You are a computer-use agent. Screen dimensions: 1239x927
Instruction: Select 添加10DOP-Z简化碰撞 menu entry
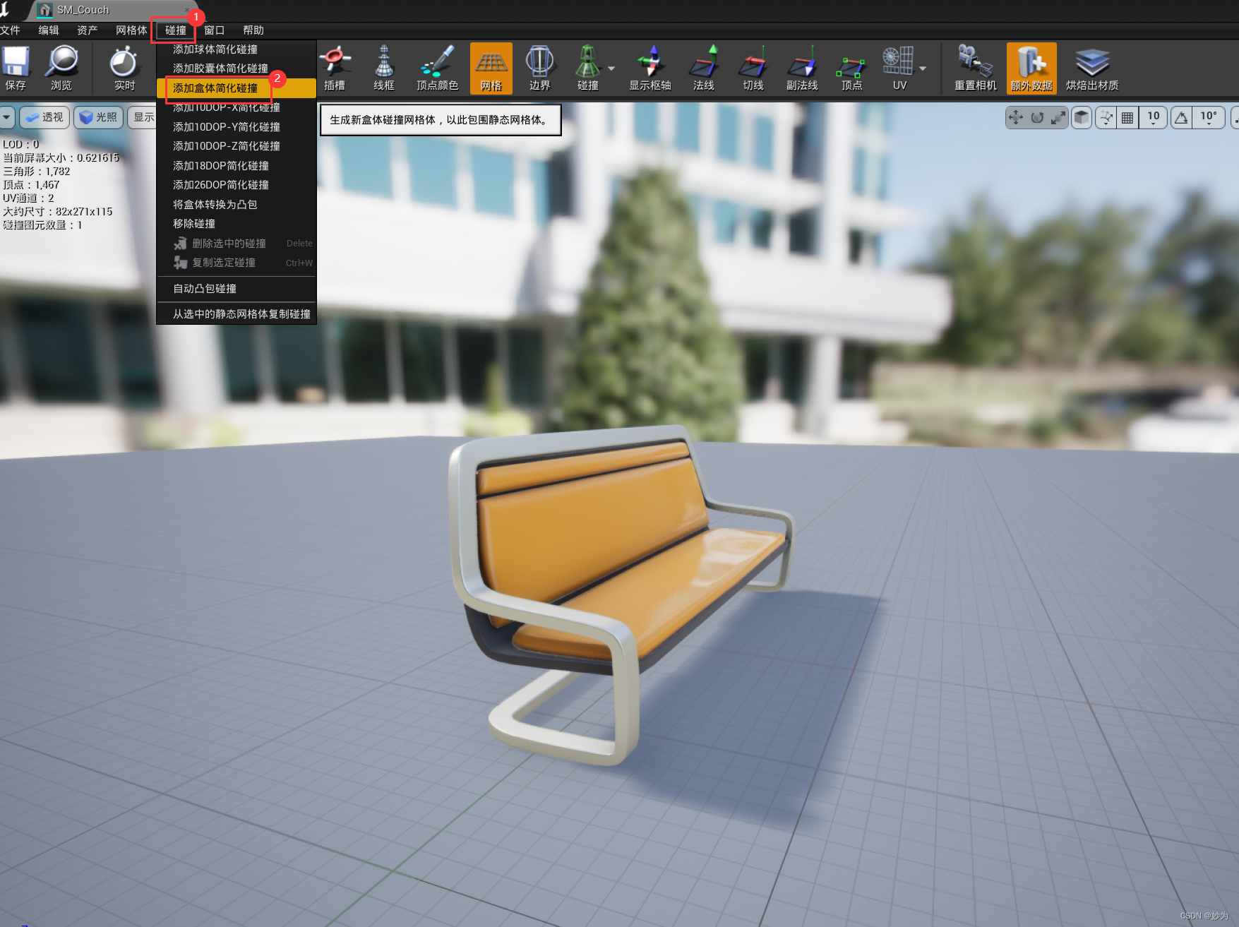coord(237,146)
